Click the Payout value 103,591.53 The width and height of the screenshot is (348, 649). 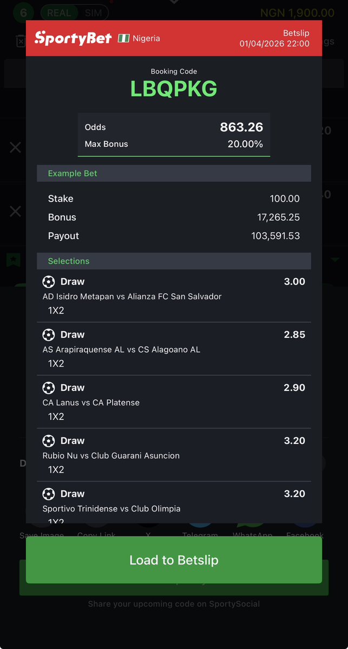(275, 236)
